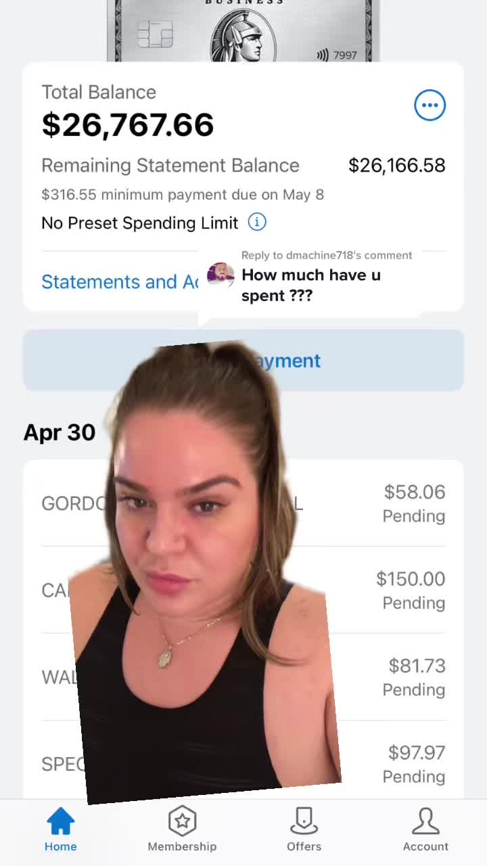Switch to the Offers tab
487x866 pixels.
pos(304,829)
